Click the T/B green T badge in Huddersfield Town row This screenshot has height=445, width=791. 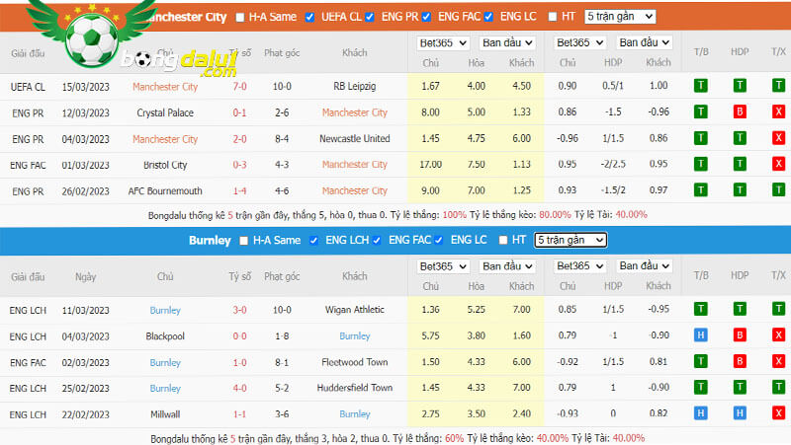coord(700,387)
